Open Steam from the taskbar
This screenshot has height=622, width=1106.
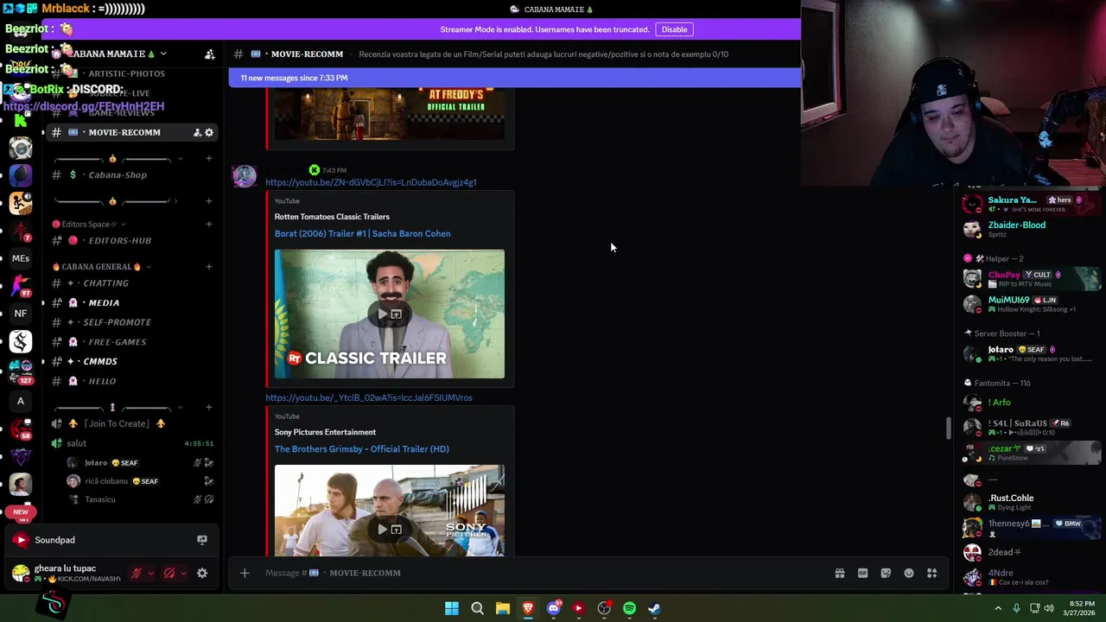654,608
